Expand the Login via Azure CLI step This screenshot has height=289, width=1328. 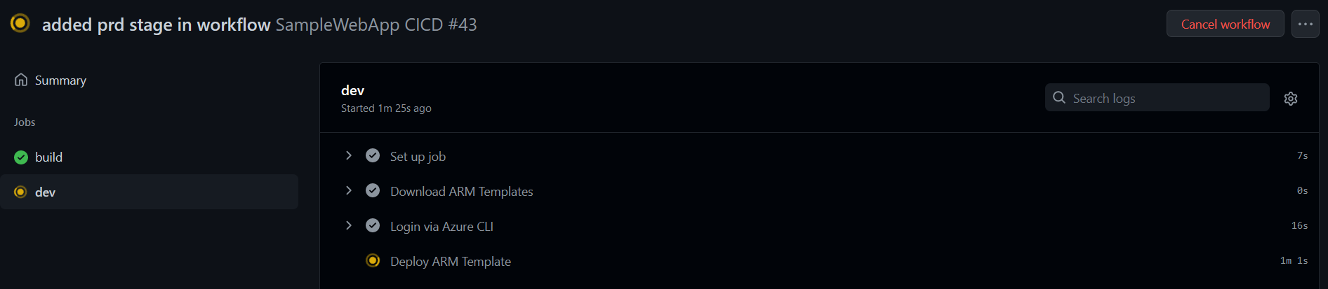[x=349, y=225]
